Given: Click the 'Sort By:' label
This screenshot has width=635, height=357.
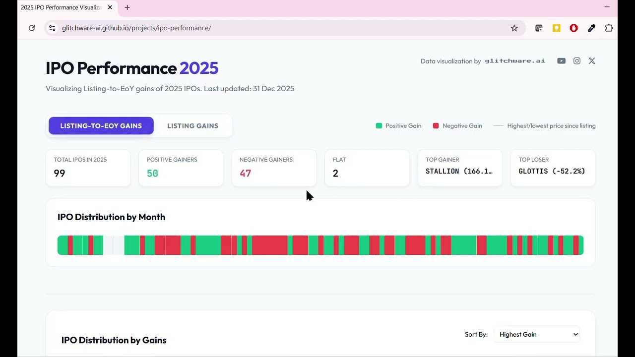Looking at the screenshot, I should [x=476, y=335].
